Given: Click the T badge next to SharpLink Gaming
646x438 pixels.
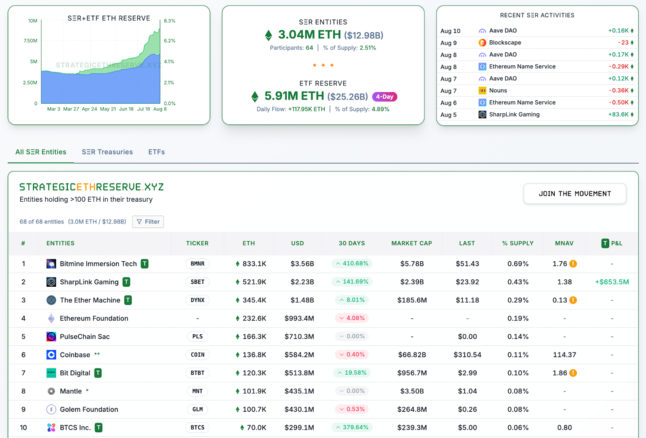Looking at the screenshot, I should coord(126,282).
